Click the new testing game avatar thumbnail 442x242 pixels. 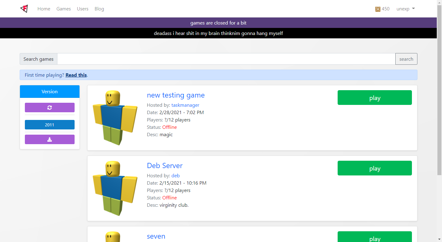115,118
